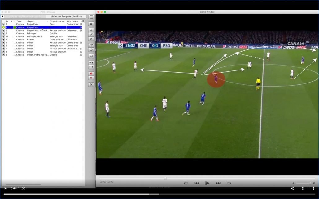This screenshot has width=319, height=199.
Task: Click the left back arrow above the table
Action: coord(2,16)
